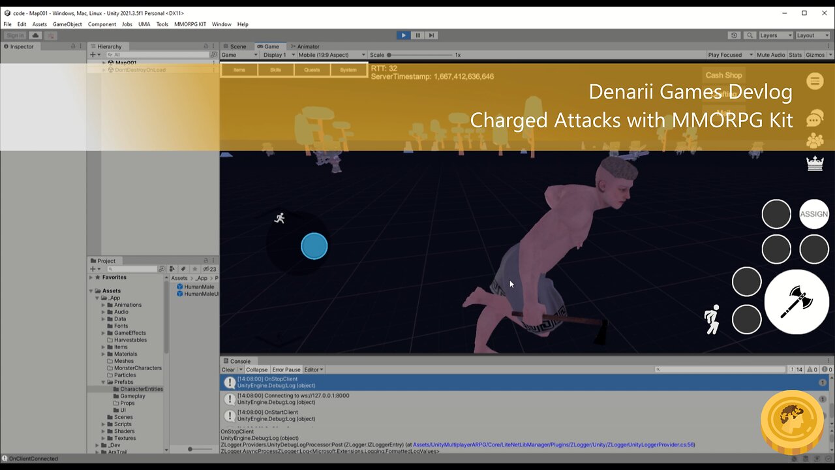Open the Mobile (19:9 Aspect) dropdown
This screenshot has height=470, width=835.
pos(332,55)
